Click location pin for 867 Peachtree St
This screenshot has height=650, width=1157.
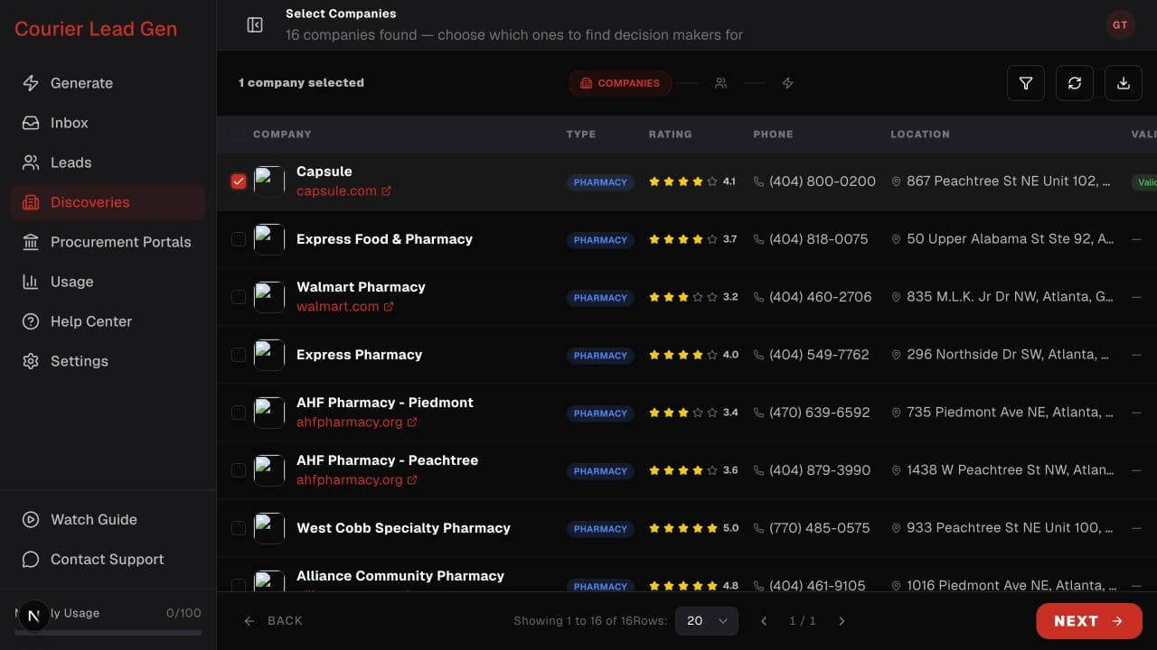click(x=896, y=181)
